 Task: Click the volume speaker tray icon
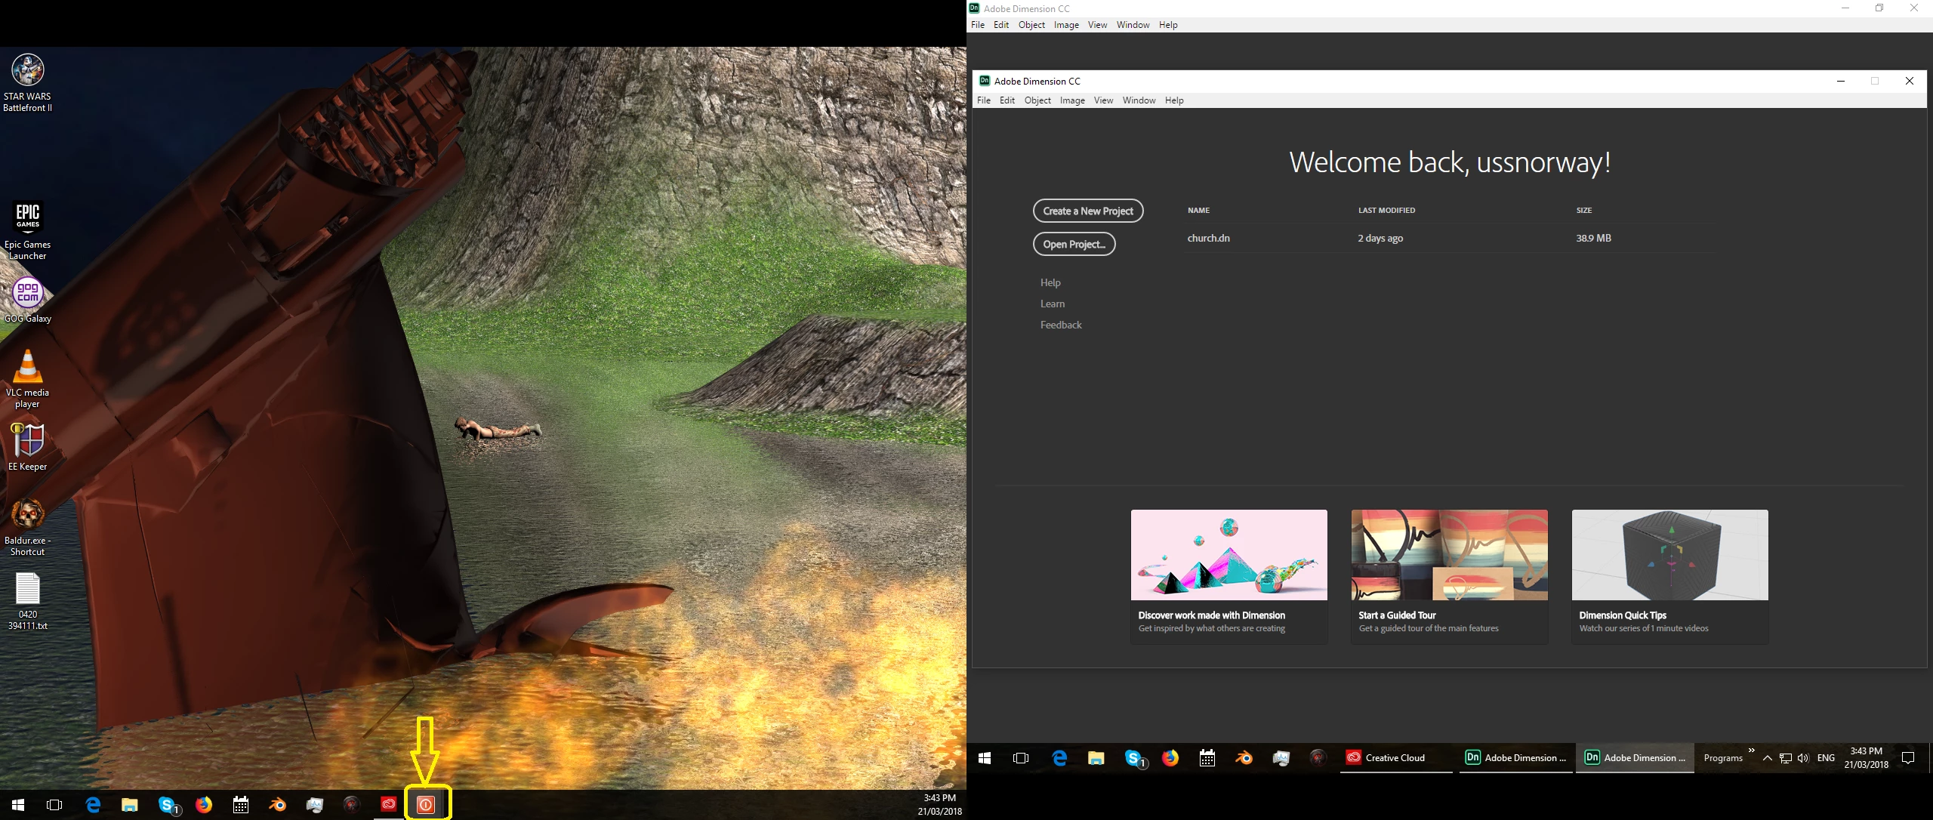[1803, 758]
